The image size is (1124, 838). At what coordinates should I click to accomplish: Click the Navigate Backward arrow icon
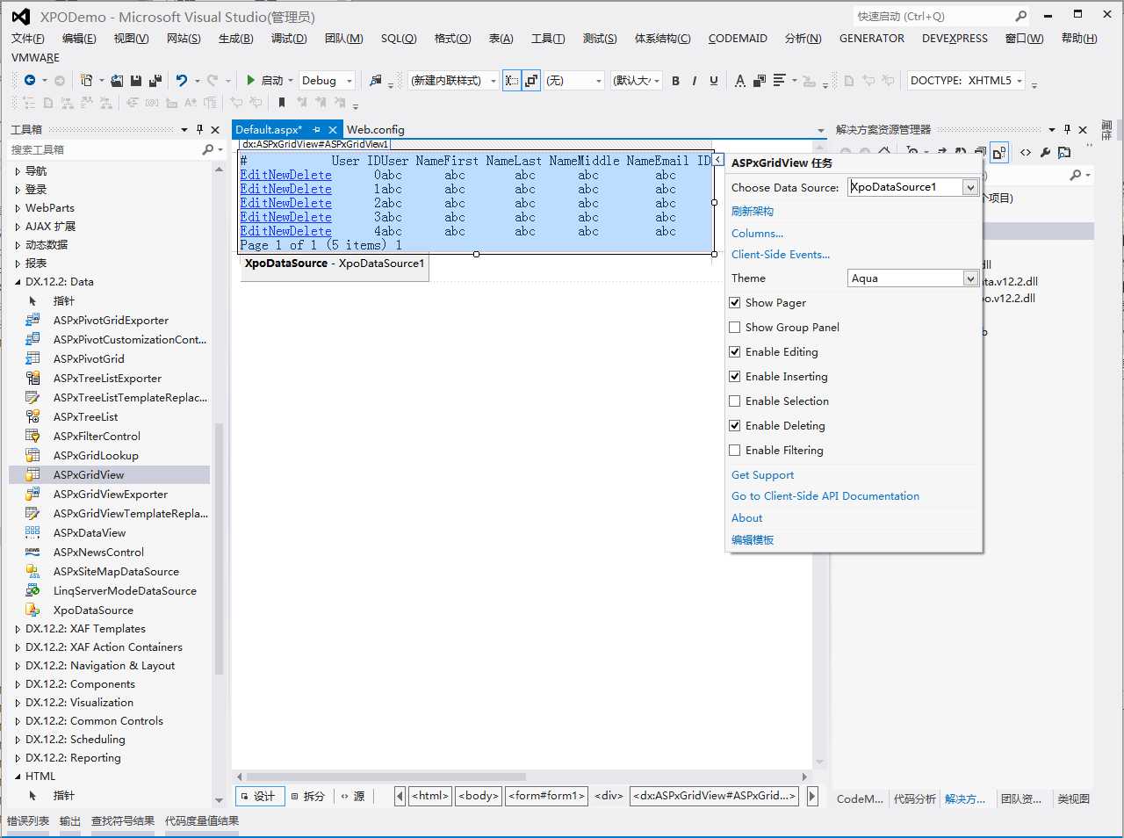pos(30,80)
